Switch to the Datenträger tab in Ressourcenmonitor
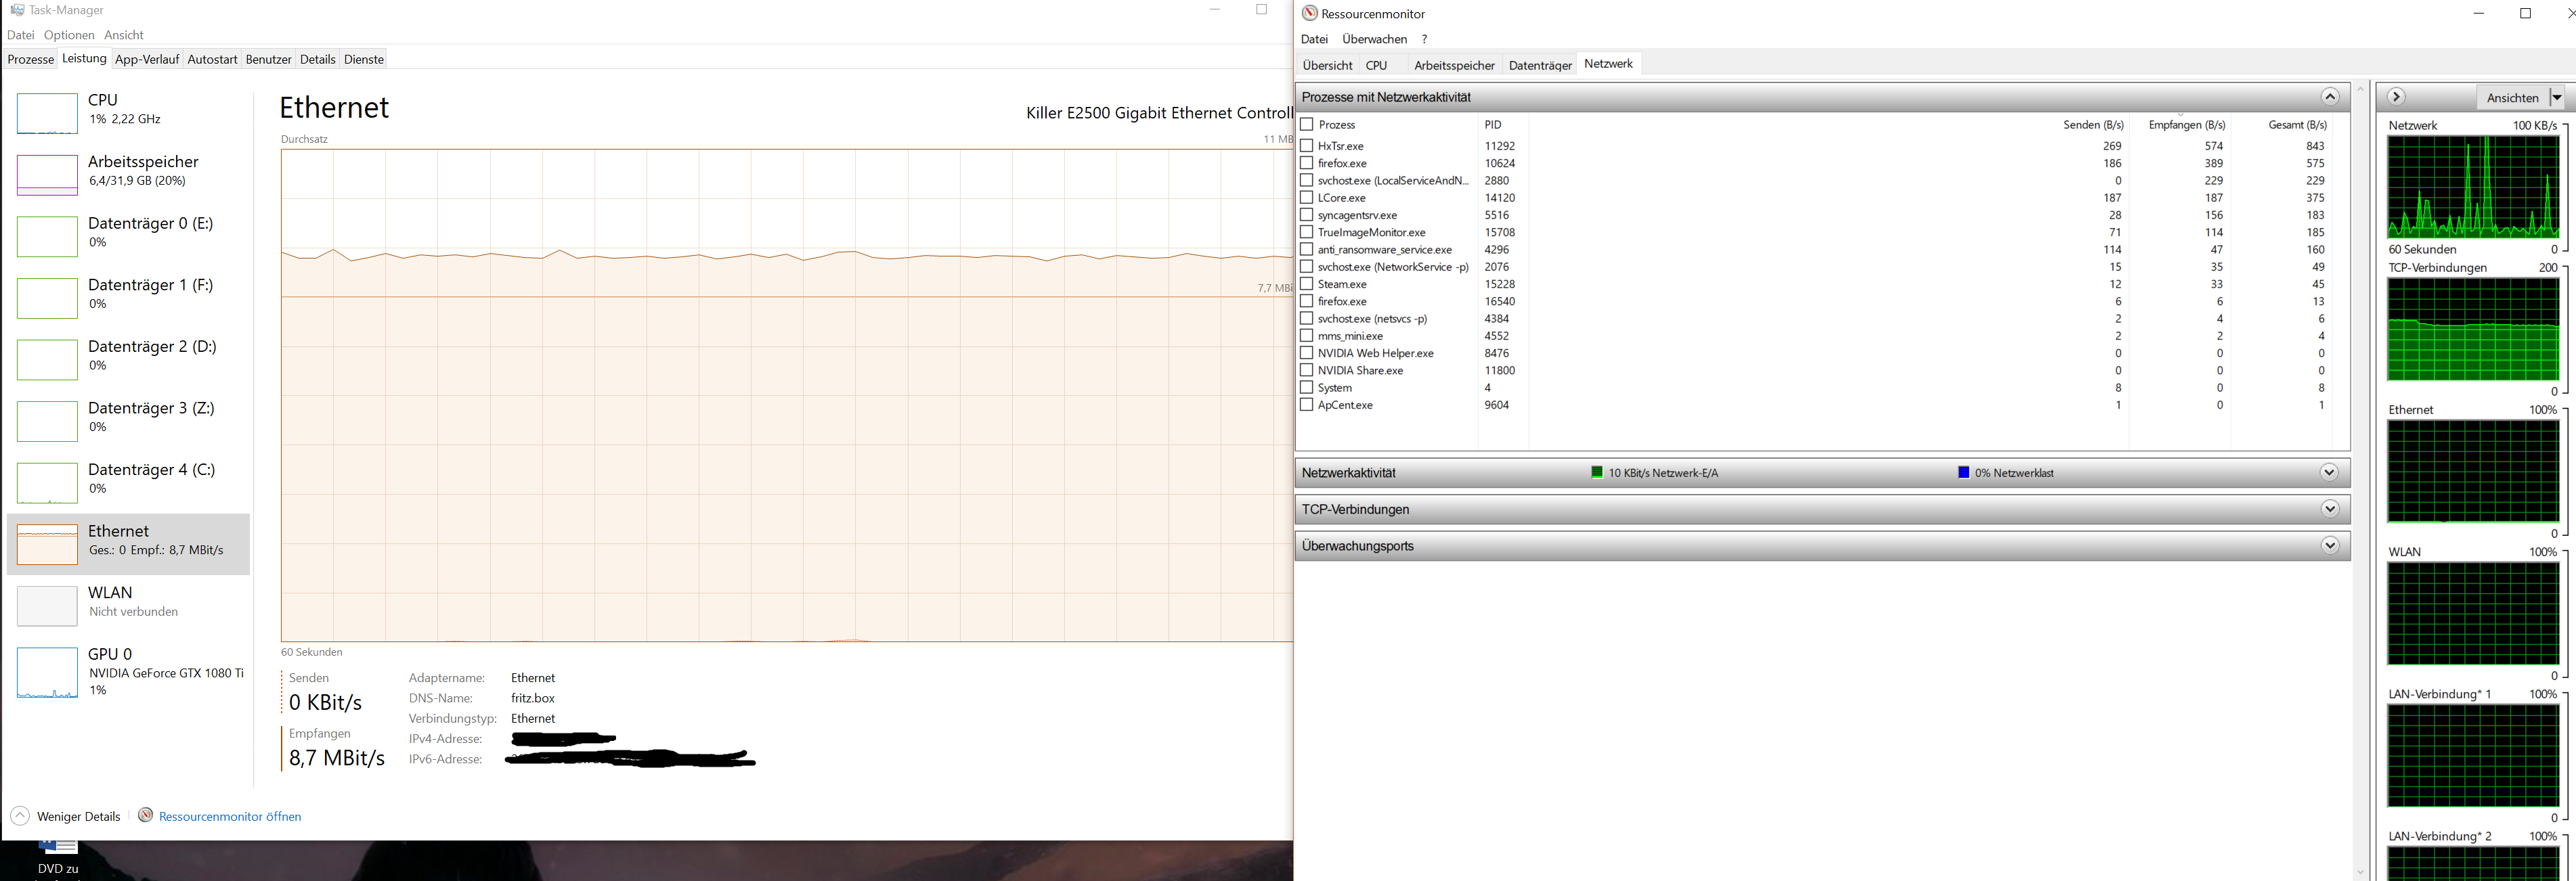The image size is (2576, 881). (x=1540, y=65)
